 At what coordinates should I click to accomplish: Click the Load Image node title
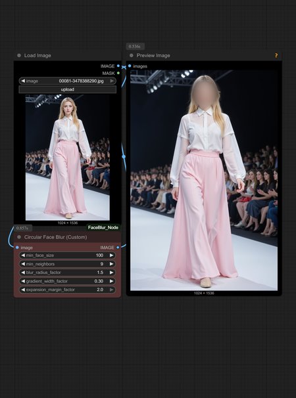(37, 55)
